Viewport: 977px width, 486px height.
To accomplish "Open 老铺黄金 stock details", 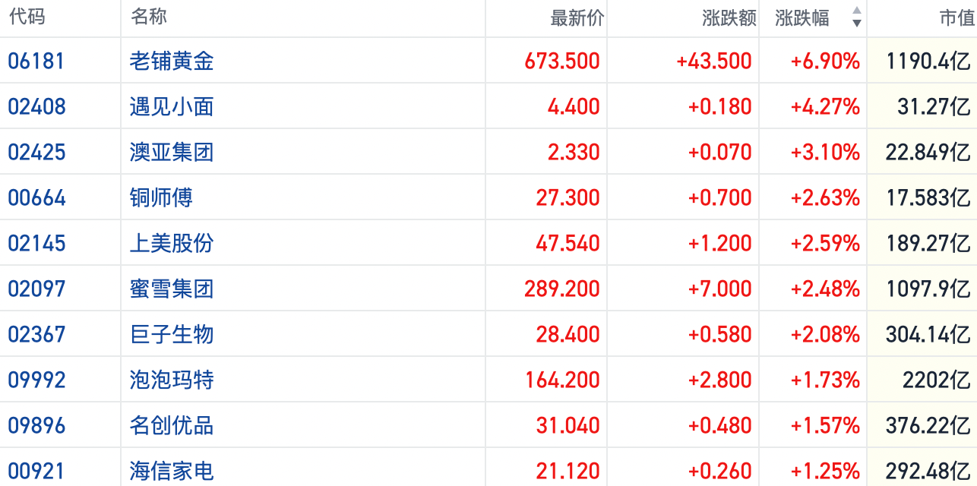I will tap(172, 61).
